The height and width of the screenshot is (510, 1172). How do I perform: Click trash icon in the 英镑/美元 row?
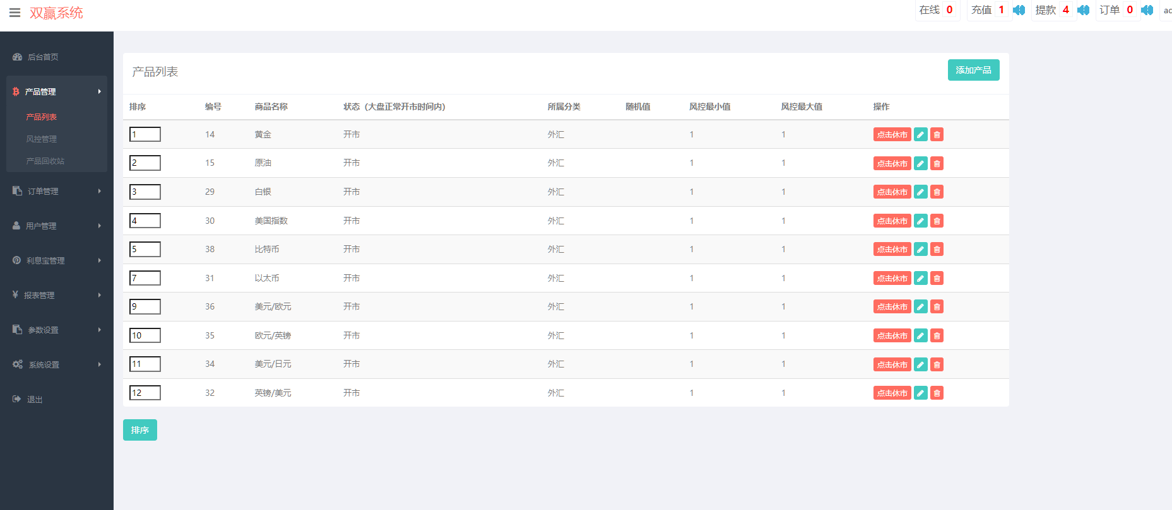point(937,393)
